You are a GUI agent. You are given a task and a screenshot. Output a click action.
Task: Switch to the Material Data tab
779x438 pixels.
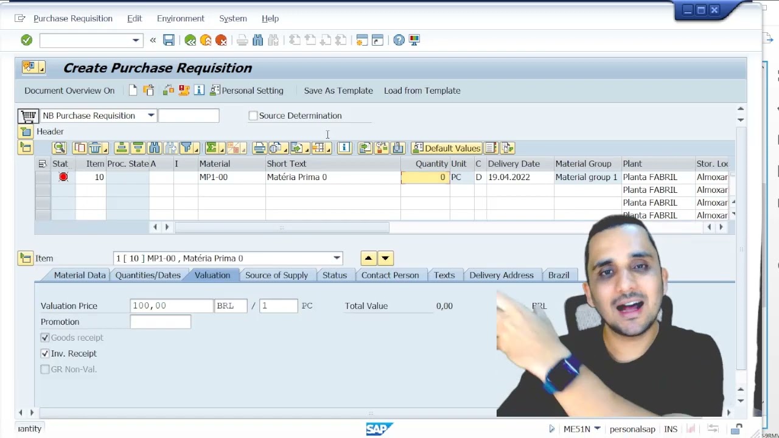[80, 275]
